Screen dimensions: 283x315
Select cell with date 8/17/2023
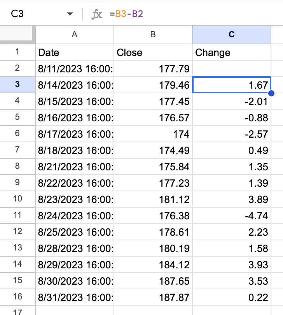[x=75, y=134]
